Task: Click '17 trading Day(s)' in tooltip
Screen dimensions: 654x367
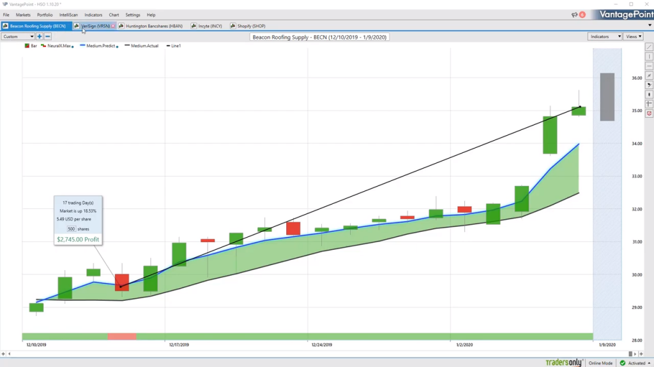Action: (x=78, y=203)
